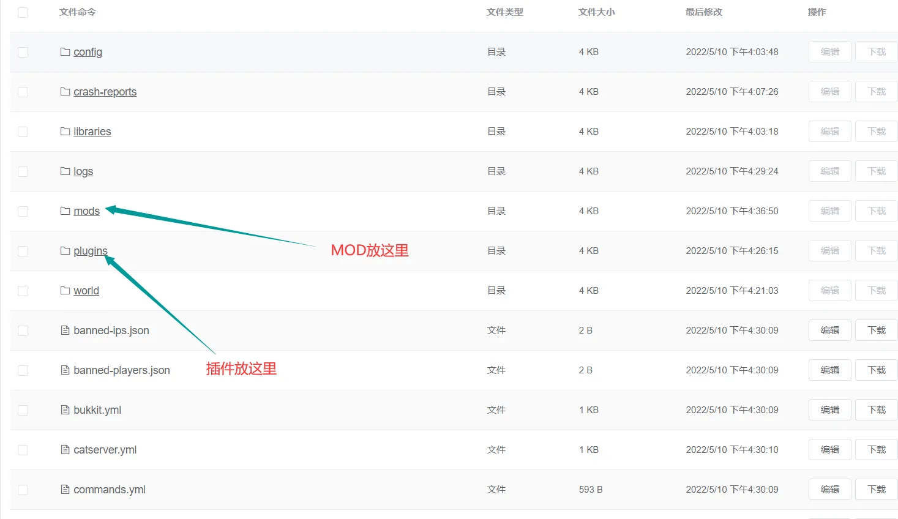Click the folder icon beside config
Viewport: 898px width, 519px height.
click(x=65, y=52)
